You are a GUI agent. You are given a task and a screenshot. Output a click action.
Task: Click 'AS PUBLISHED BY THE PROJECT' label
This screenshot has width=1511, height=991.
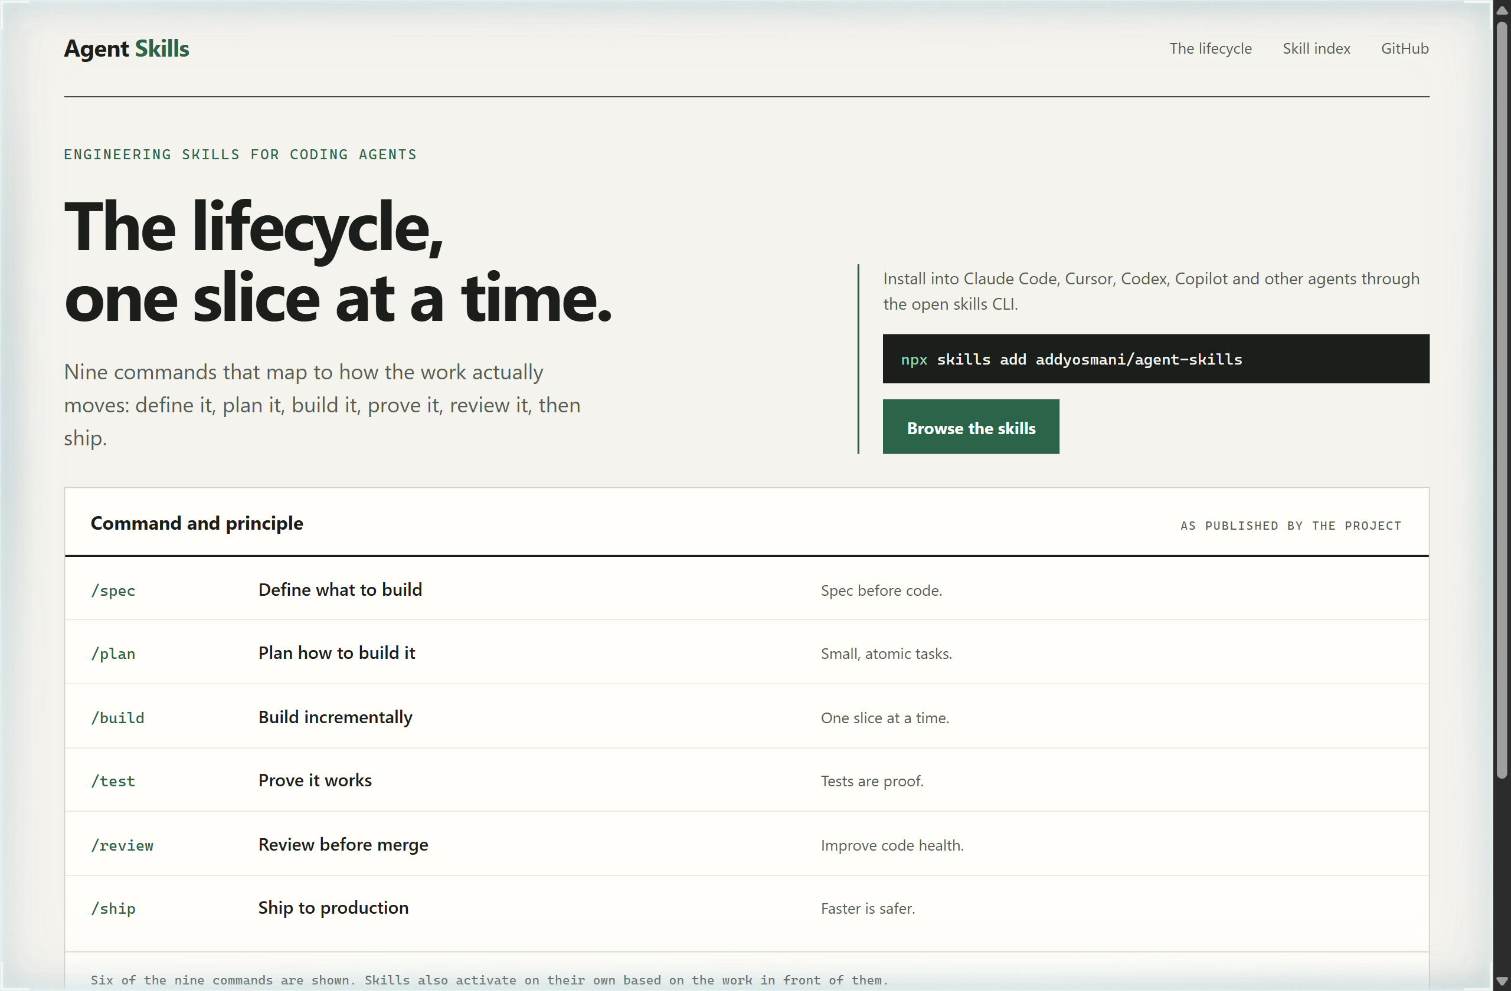1291,526
